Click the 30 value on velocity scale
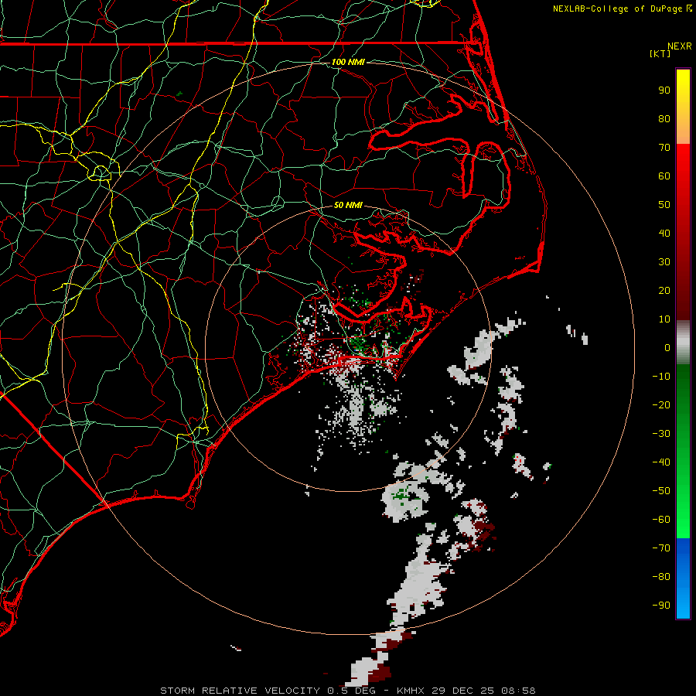This screenshot has height=696, width=696. pyautogui.click(x=664, y=262)
